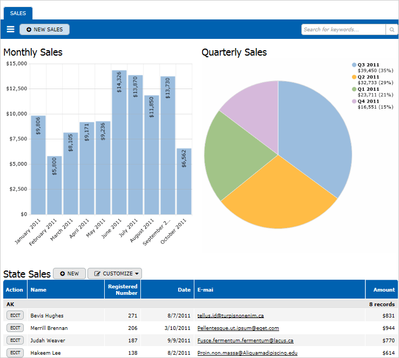Sort by the Date column header
Screen dimensions: 399x358
pos(167,289)
